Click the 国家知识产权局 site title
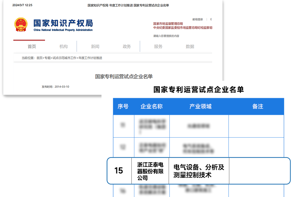The width and height of the screenshot is (296, 197). tap(63, 23)
